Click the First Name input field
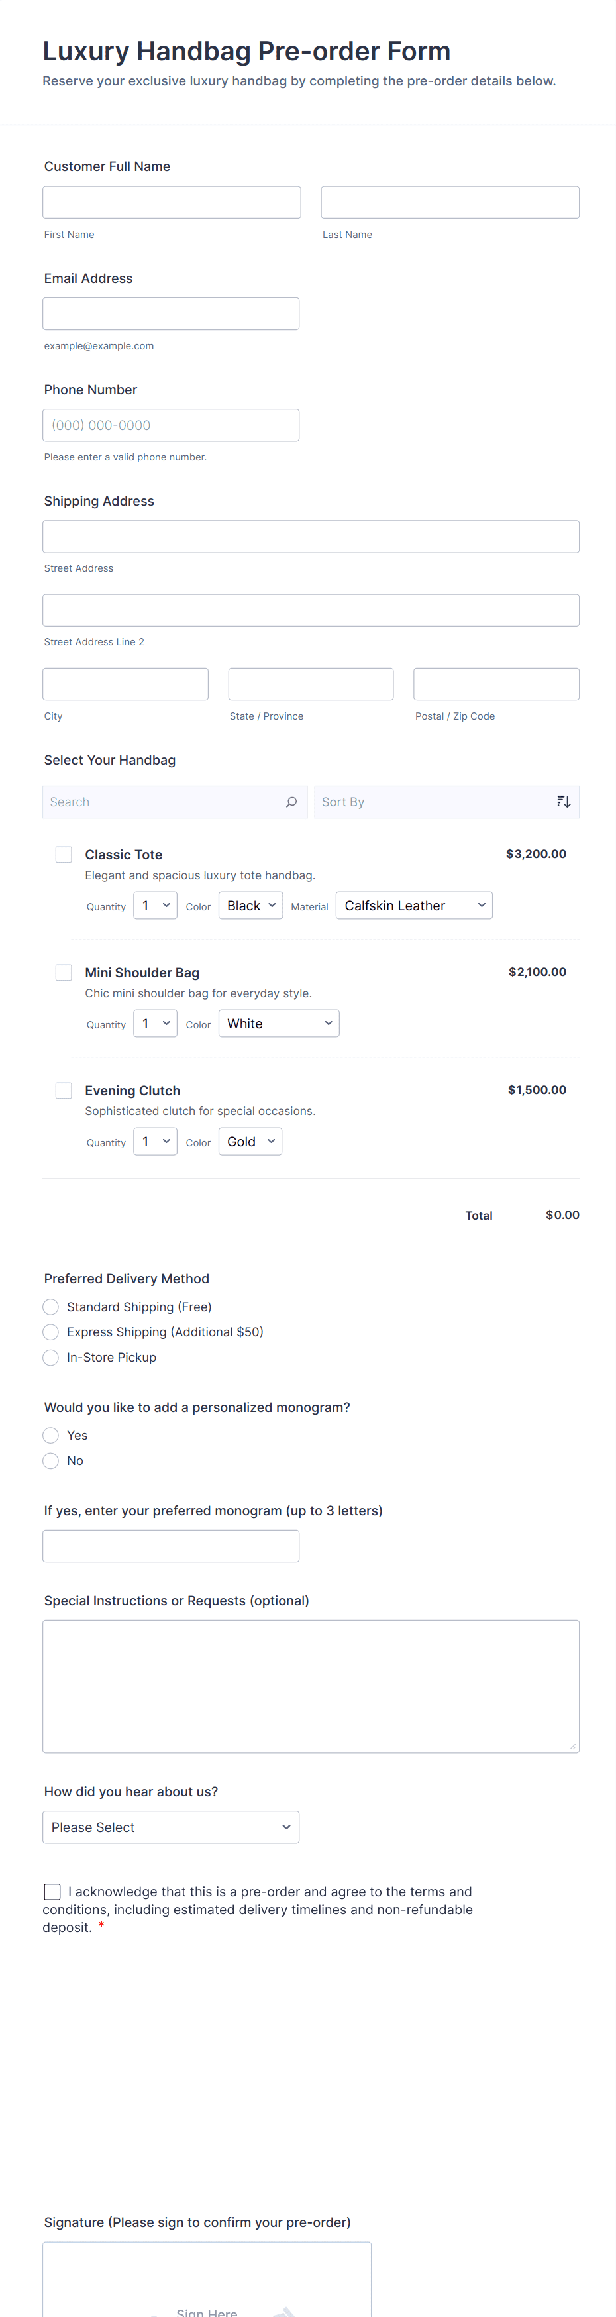This screenshot has height=2317, width=616. [x=172, y=202]
